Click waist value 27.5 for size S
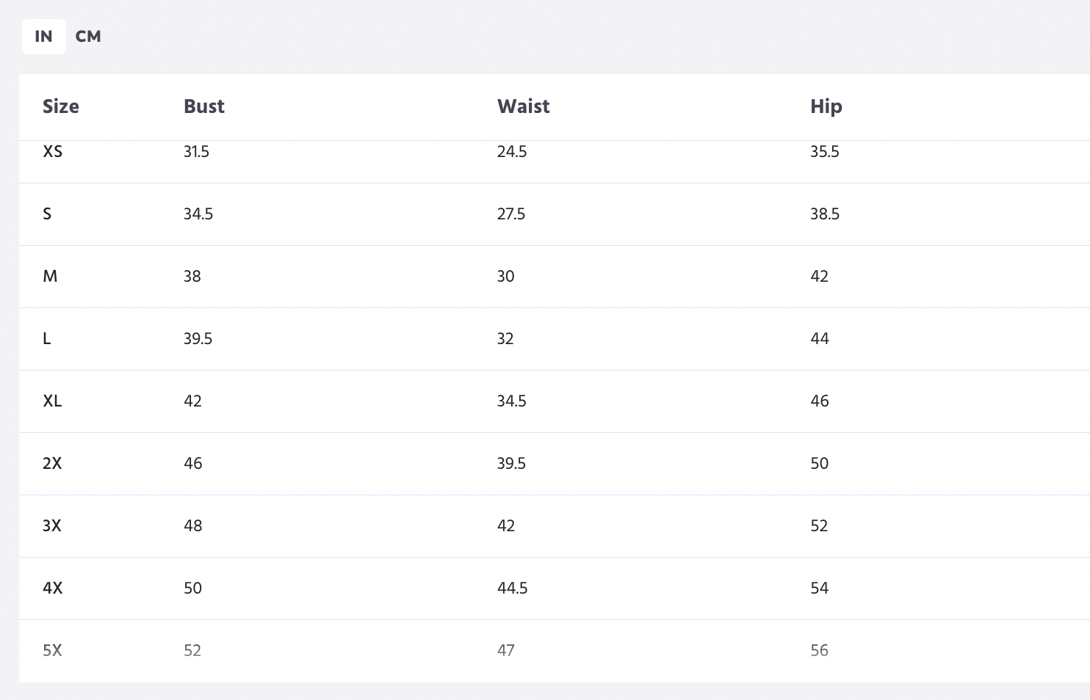This screenshot has height=700, width=1090. coord(511,214)
